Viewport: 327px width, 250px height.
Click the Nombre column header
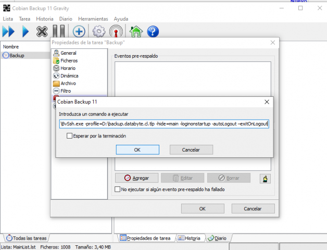(x=11, y=47)
